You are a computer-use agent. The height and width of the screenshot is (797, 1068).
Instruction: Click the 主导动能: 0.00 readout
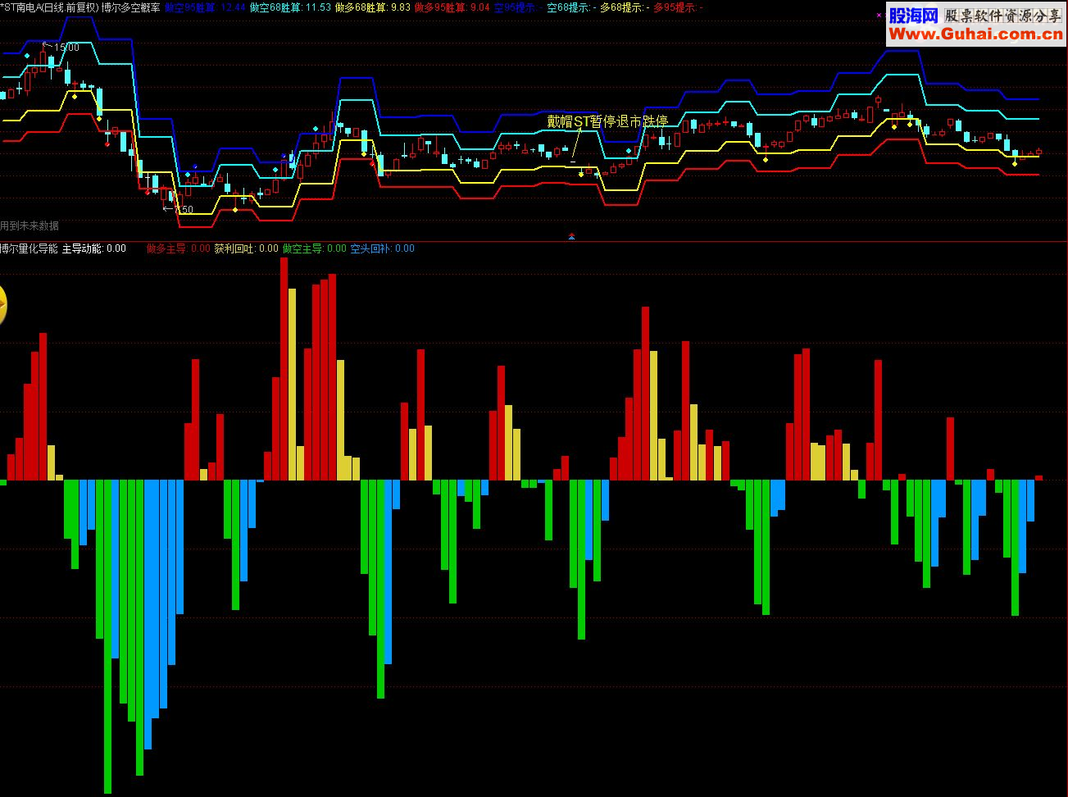tap(94, 248)
